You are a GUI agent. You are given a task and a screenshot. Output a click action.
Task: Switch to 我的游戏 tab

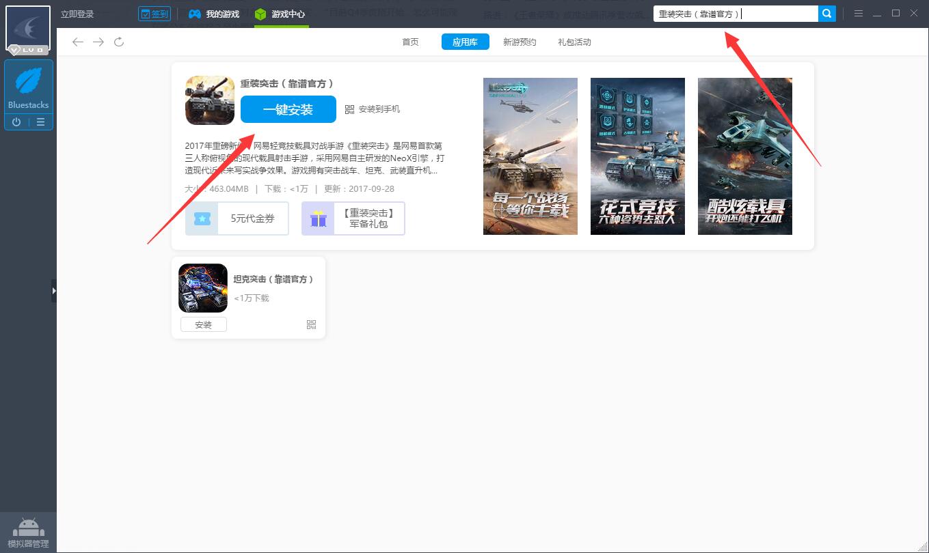point(214,14)
